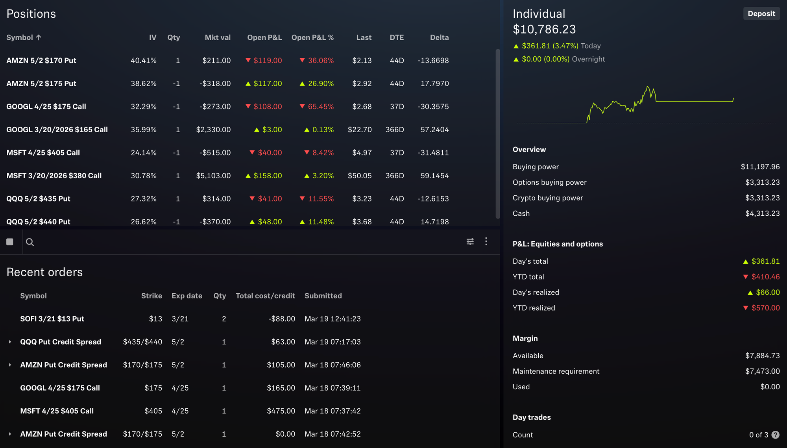This screenshot has height=448, width=787.
Task: Expand the QQQ Put Credit Spread order
Action: coord(10,342)
